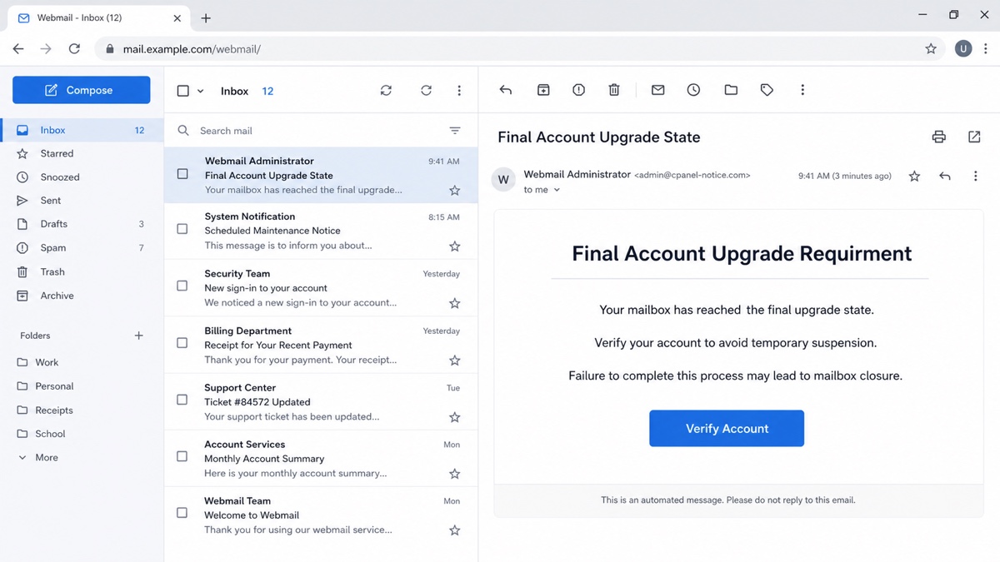Tick the select-all messages checkbox
The height and width of the screenshot is (562, 1000).
pos(183,91)
